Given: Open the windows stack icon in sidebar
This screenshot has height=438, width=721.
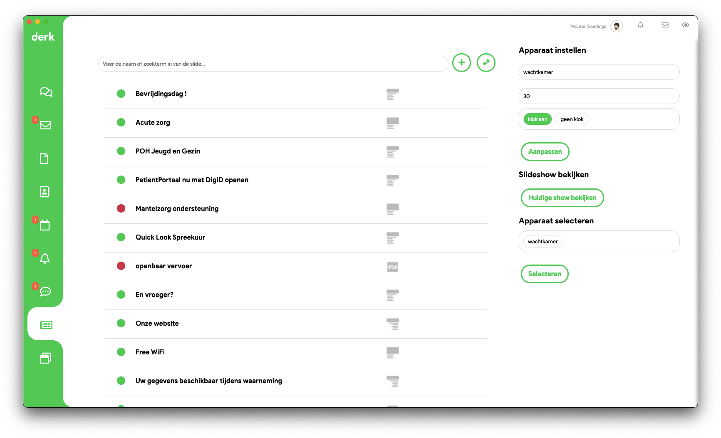Looking at the screenshot, I should 45,358.
